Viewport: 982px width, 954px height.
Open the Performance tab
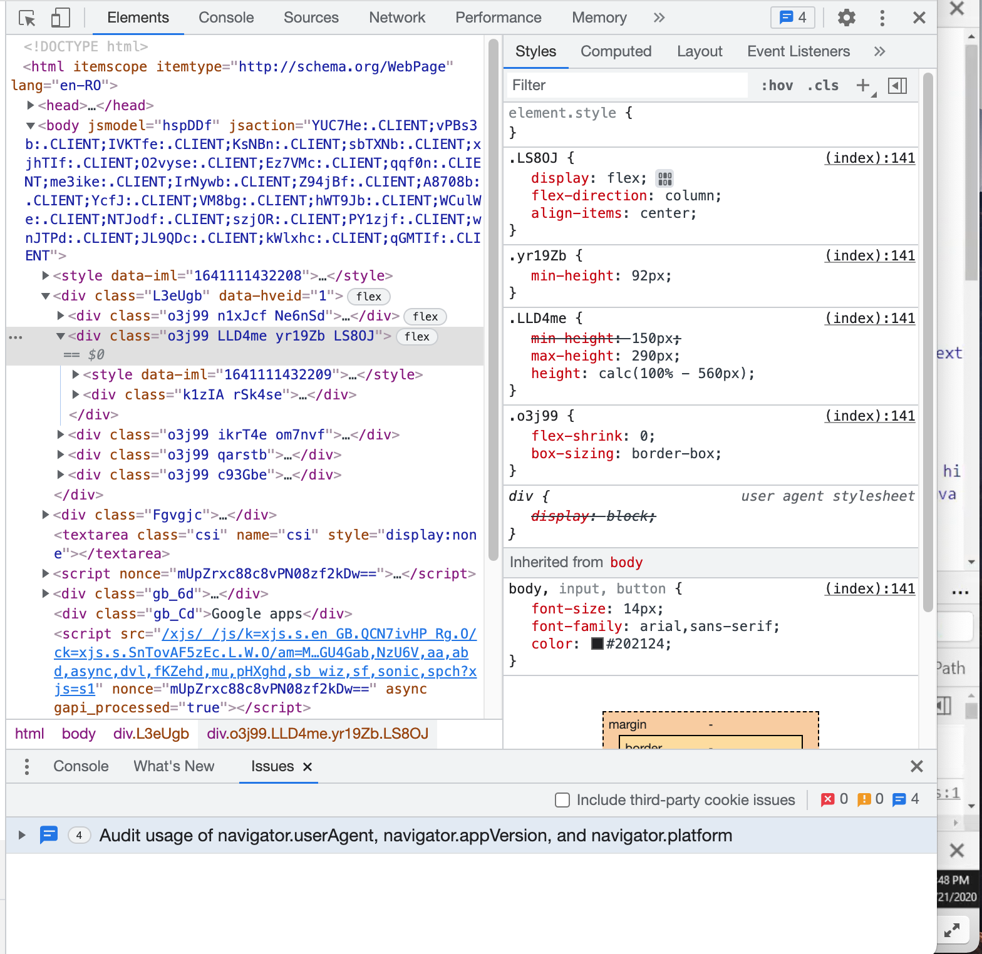click(498, 18)
